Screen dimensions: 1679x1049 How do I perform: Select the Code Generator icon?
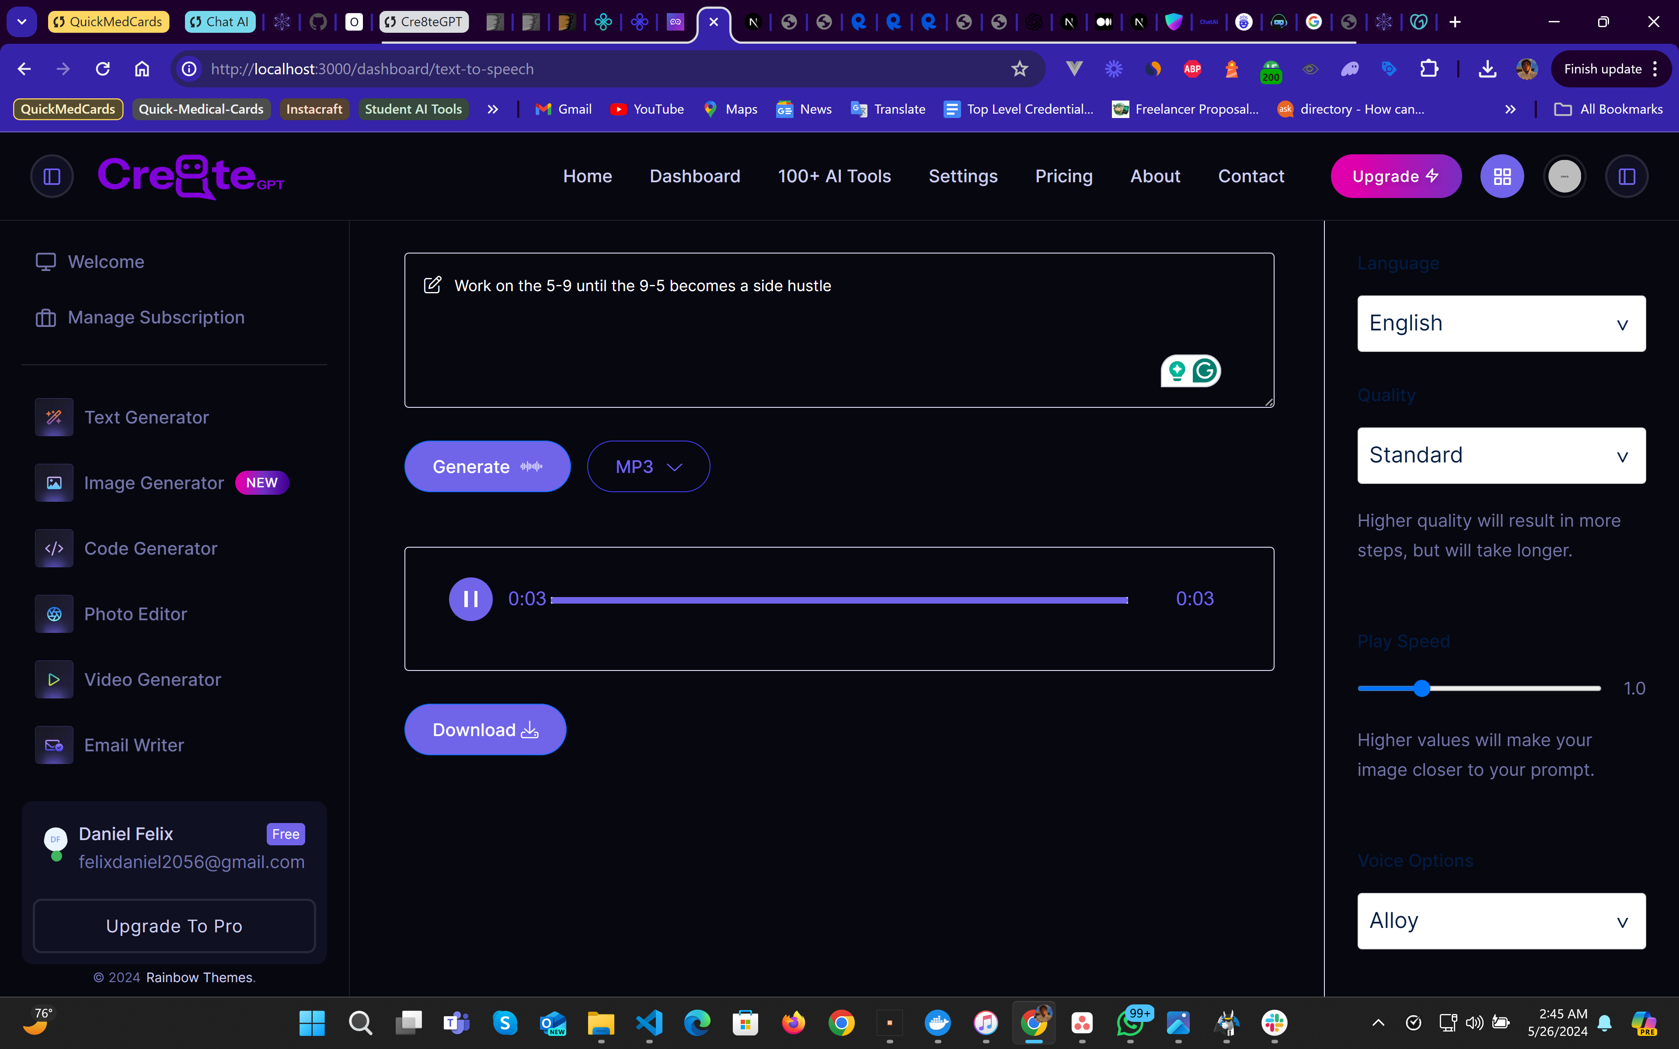(x=54, y=548)
